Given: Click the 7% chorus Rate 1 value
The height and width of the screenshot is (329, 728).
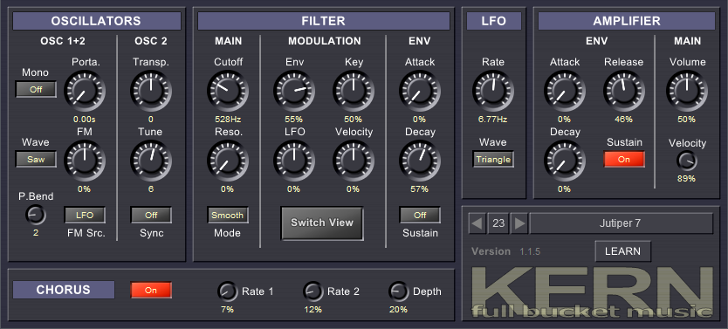Looking at the screenshot, I should 227,310.
